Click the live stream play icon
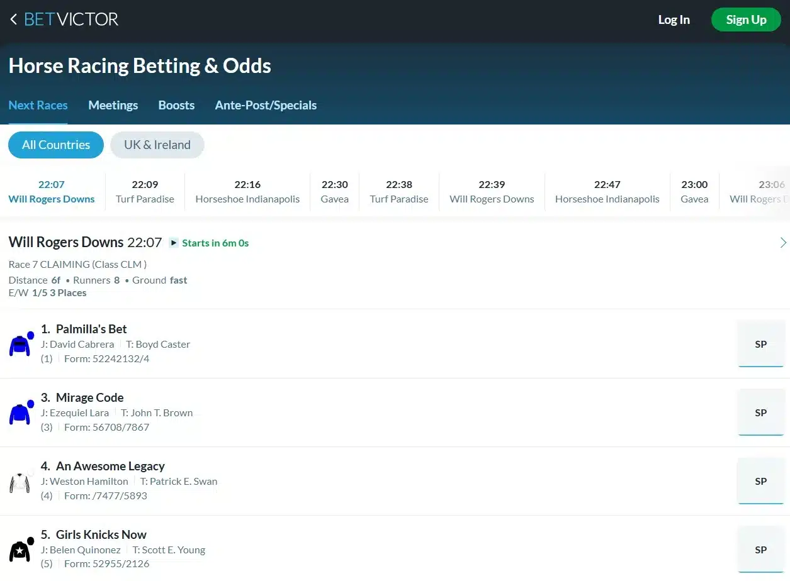This screenshot has height=581, width=790. tap(174, 243)
